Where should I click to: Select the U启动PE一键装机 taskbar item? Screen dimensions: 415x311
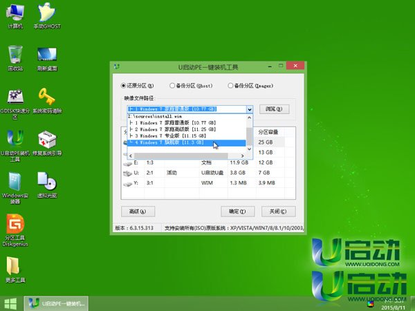56,303
